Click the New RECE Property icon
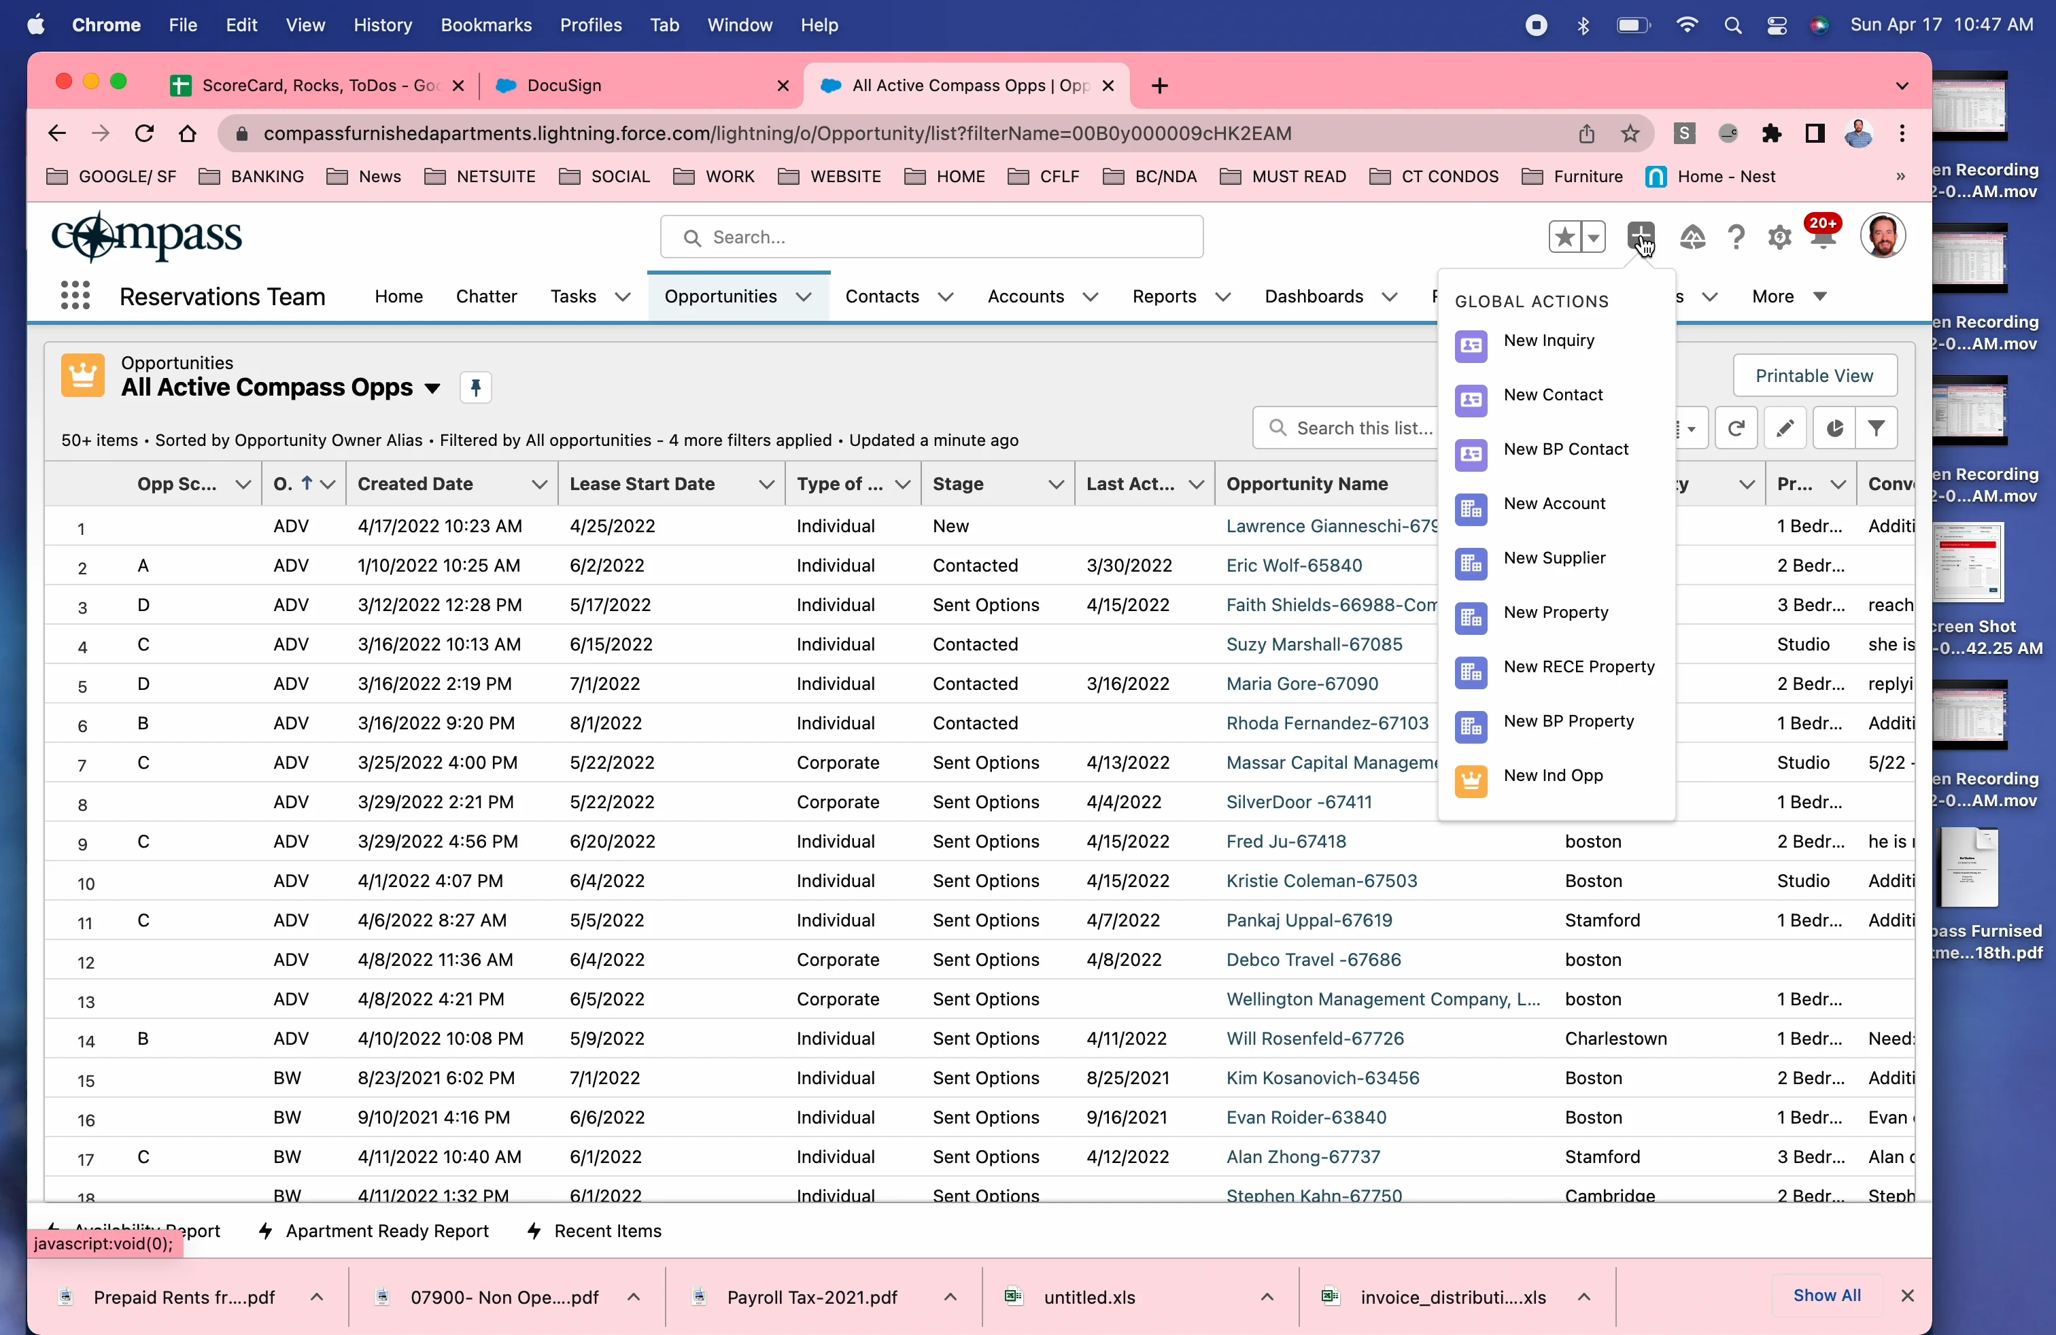2056x1335 pixels. [1471, 673]
